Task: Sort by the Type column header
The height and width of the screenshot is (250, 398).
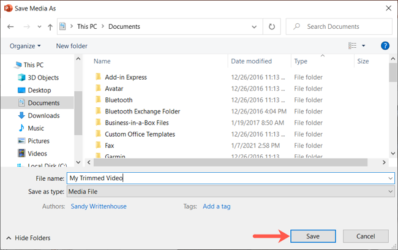Action: 301,61
